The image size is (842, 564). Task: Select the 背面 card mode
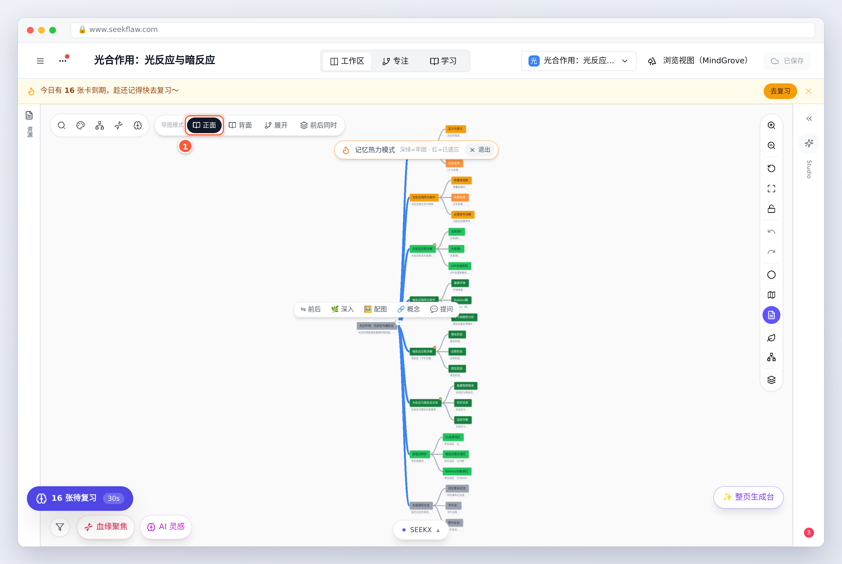240,125
